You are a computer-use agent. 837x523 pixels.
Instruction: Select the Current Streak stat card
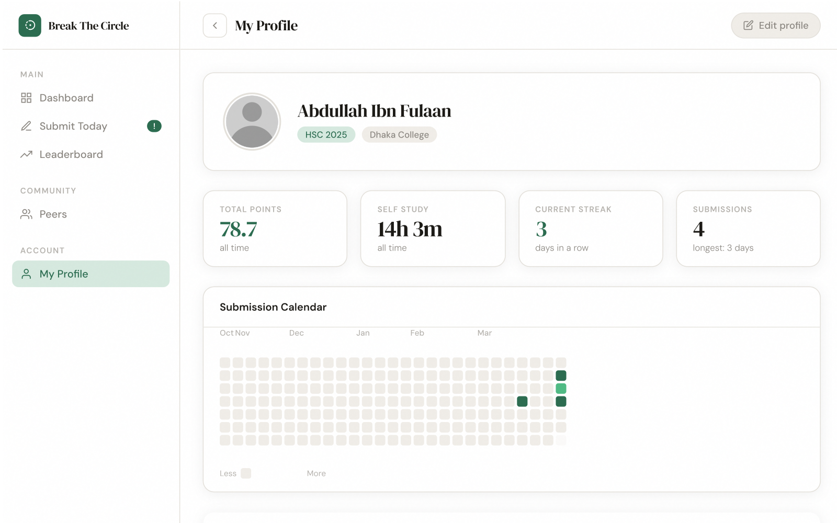(x=591, y=229)
